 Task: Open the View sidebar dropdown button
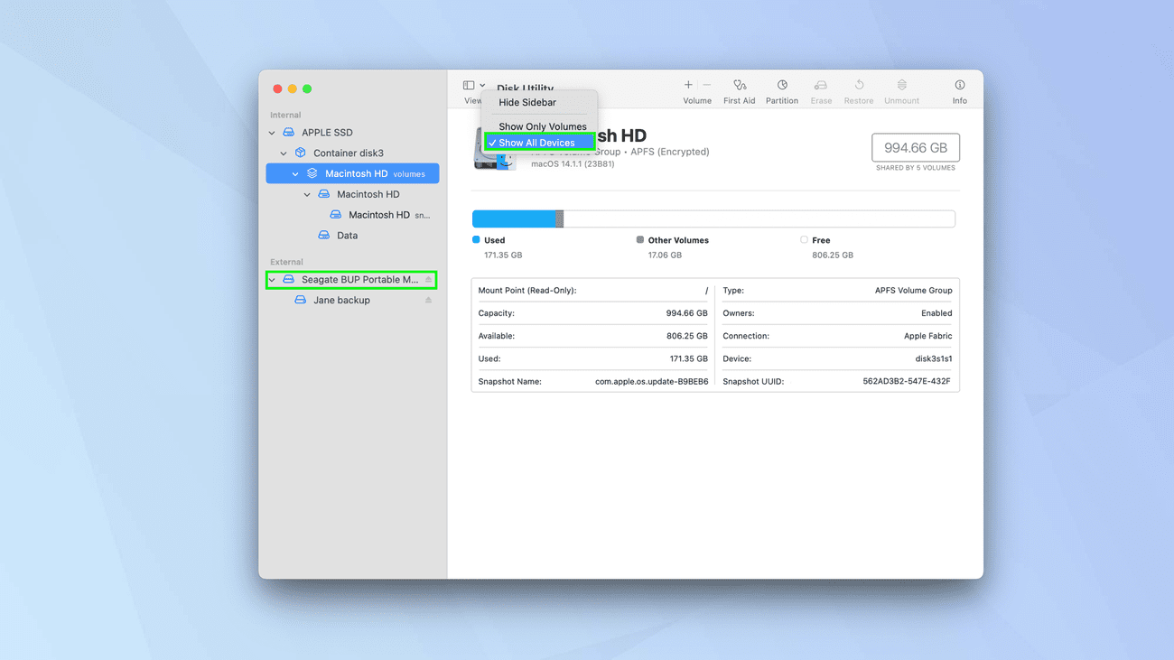click(x=474, y=86)
